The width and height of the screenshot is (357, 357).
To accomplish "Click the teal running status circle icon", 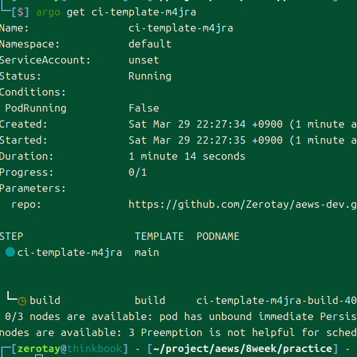I will point(10,252).
